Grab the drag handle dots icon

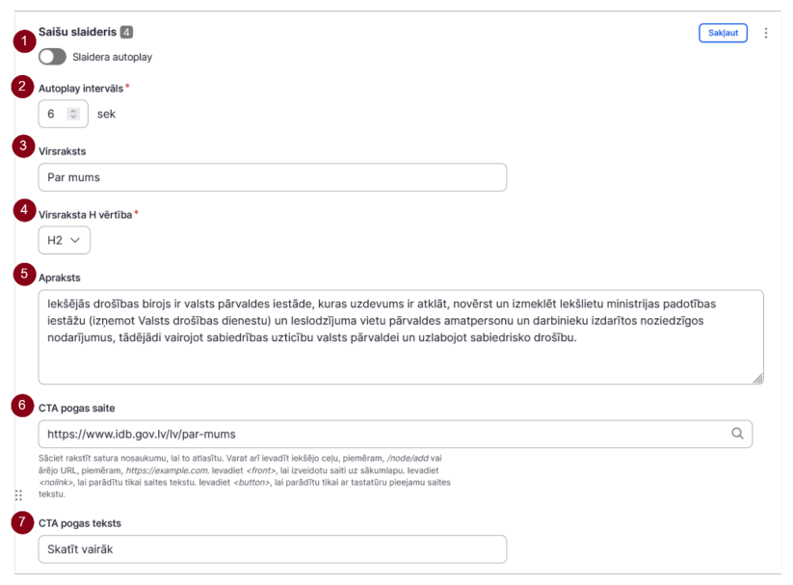(x=18, y=495)
